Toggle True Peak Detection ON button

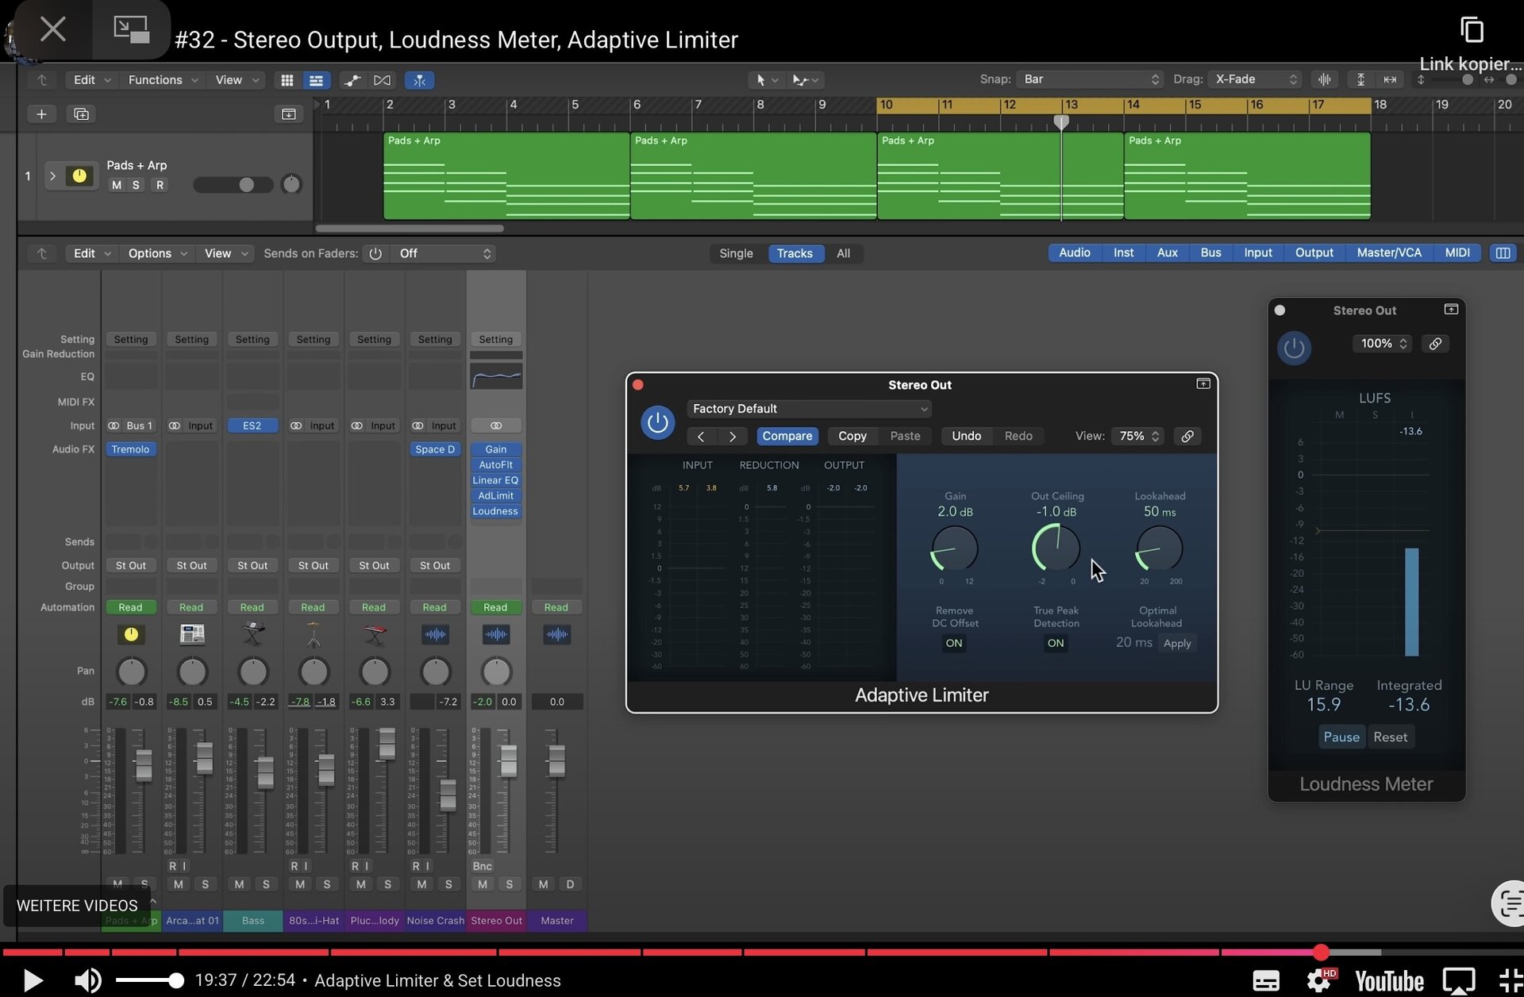(1055, 643)
